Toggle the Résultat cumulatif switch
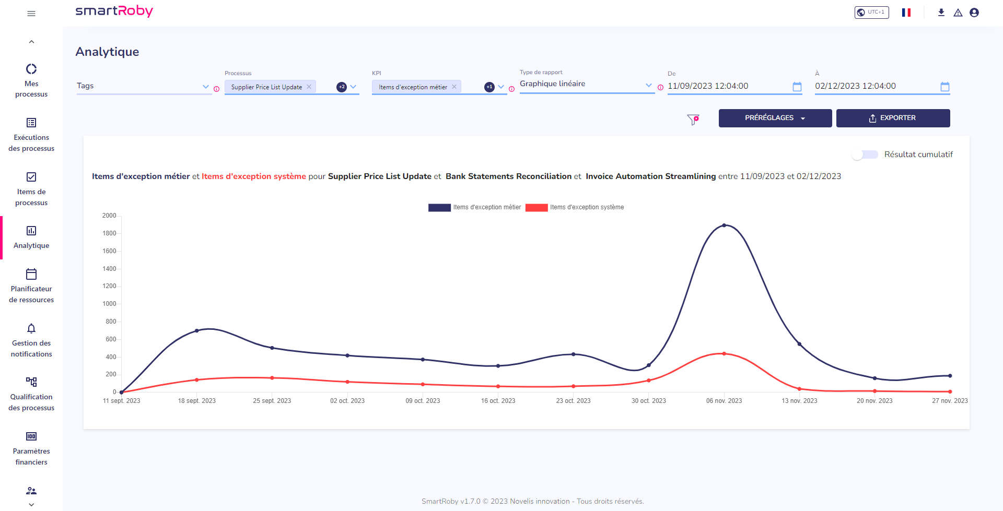 point(865,155)
